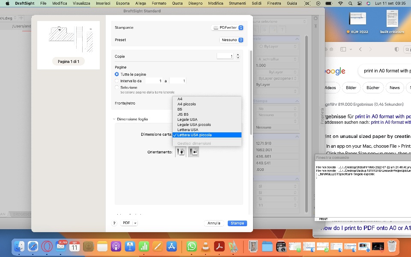Choose A4 piccolo paper size
Image resolution: width=411 pixels, height=257 pixels.
pos(207,104)
